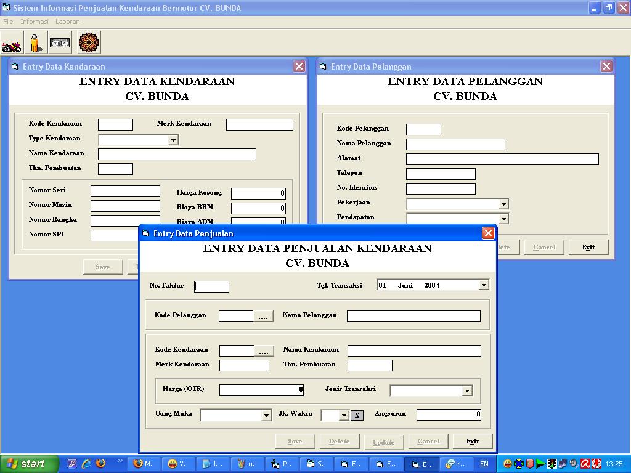Click the No. Faktur input field
Viewport: 631px width, 473px height.
[x=212, y=286]
